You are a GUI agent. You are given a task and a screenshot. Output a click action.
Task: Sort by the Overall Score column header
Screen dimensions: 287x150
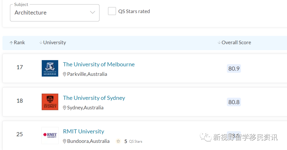234,42
